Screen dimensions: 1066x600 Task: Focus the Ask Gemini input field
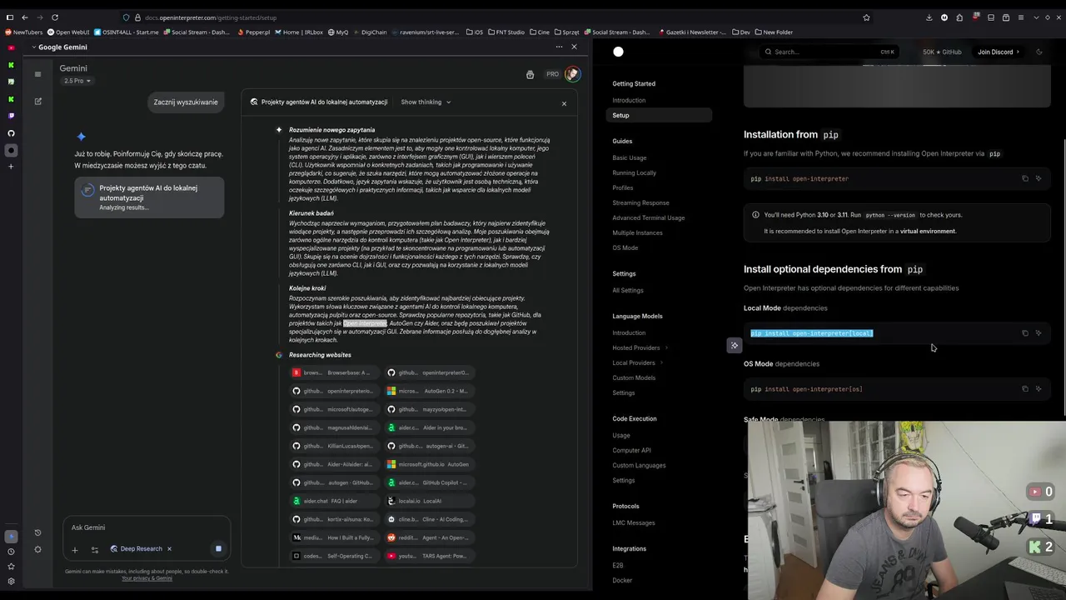click(147, 527)
